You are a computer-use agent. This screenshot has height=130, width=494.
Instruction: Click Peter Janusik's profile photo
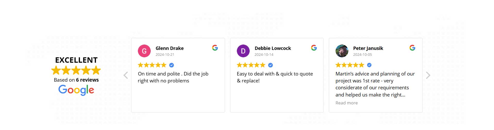click(x=342, y=51)
